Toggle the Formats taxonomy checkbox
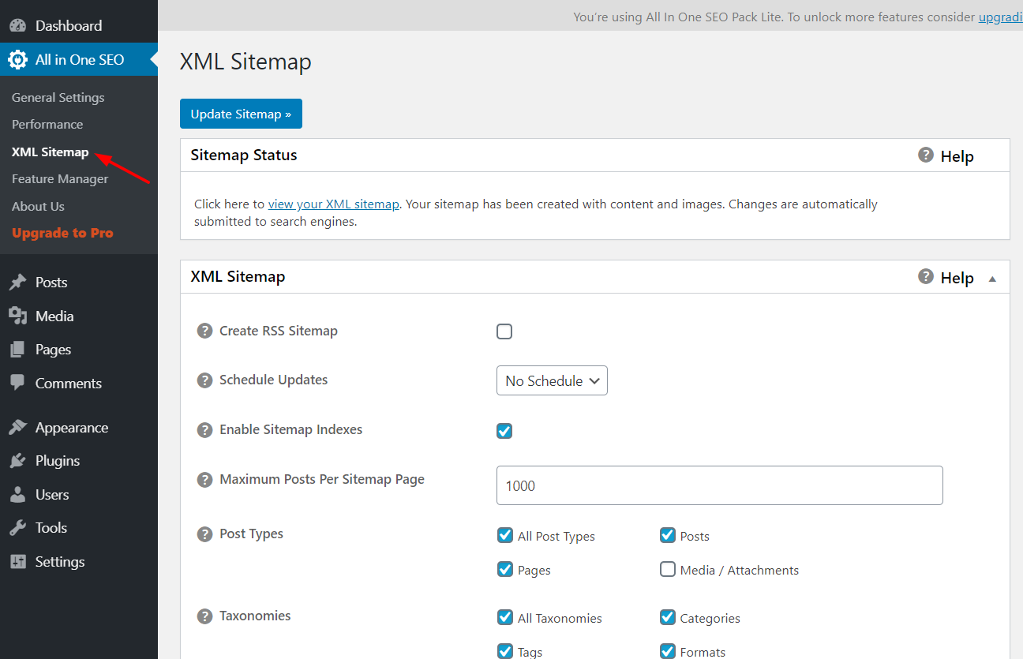 (x=668, y=651)
